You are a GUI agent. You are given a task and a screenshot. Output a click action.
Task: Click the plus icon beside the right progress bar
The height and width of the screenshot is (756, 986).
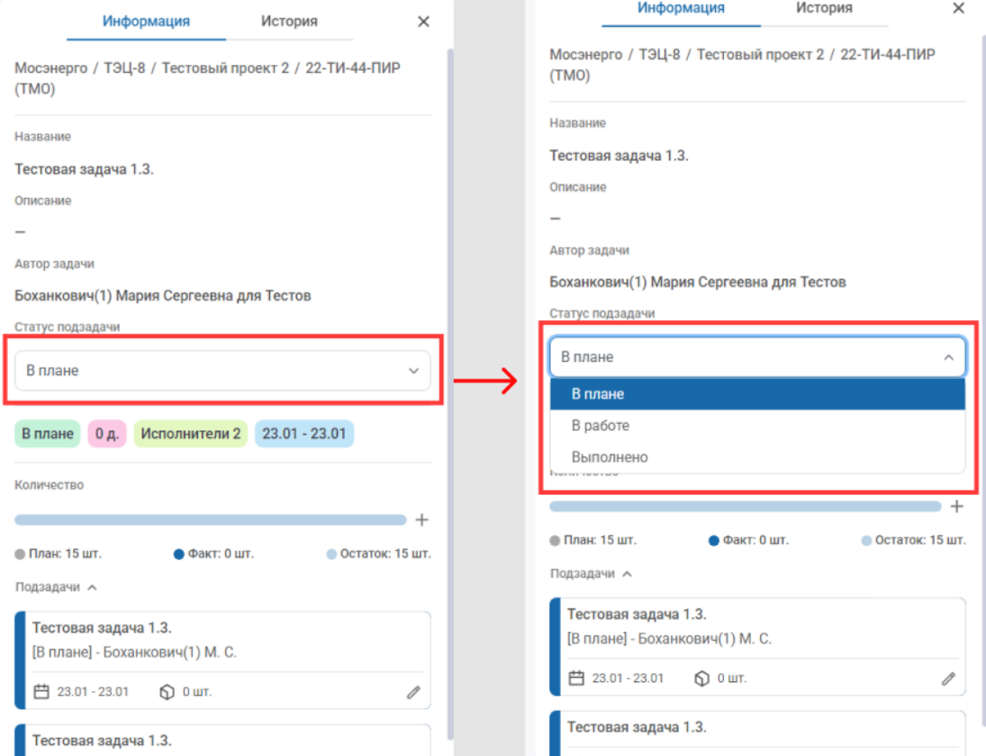click(956, 507)
